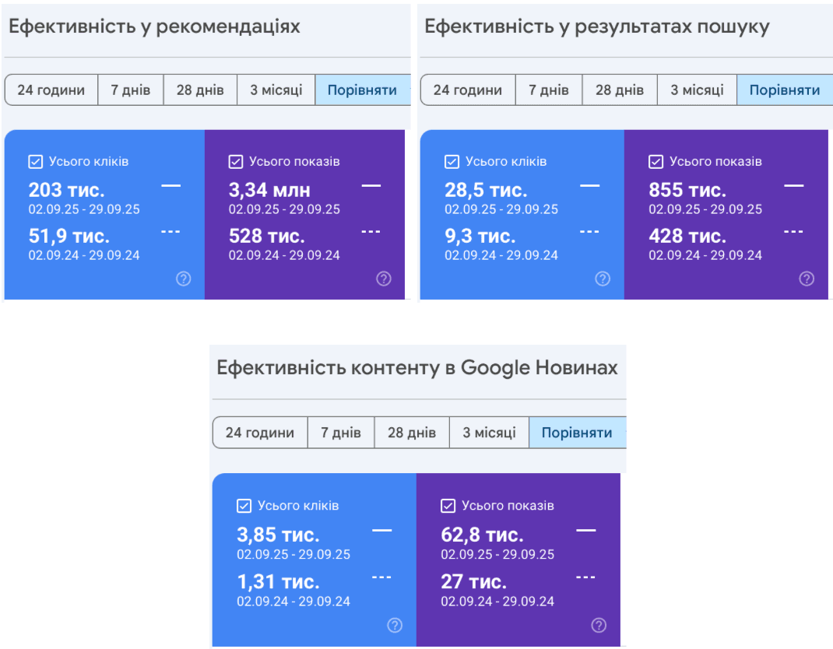This screenshot has height=649, width=833.
Task: Click 'Порівняти' in Recommendations panel
Action: pos(362,90)
